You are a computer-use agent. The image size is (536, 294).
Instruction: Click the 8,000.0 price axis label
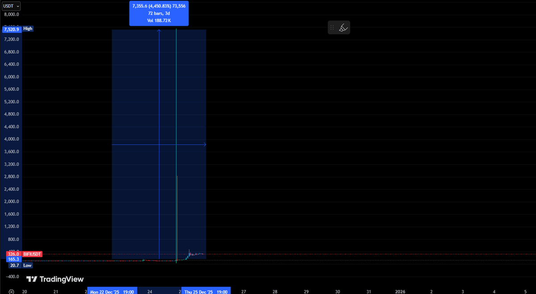[12, 14]
